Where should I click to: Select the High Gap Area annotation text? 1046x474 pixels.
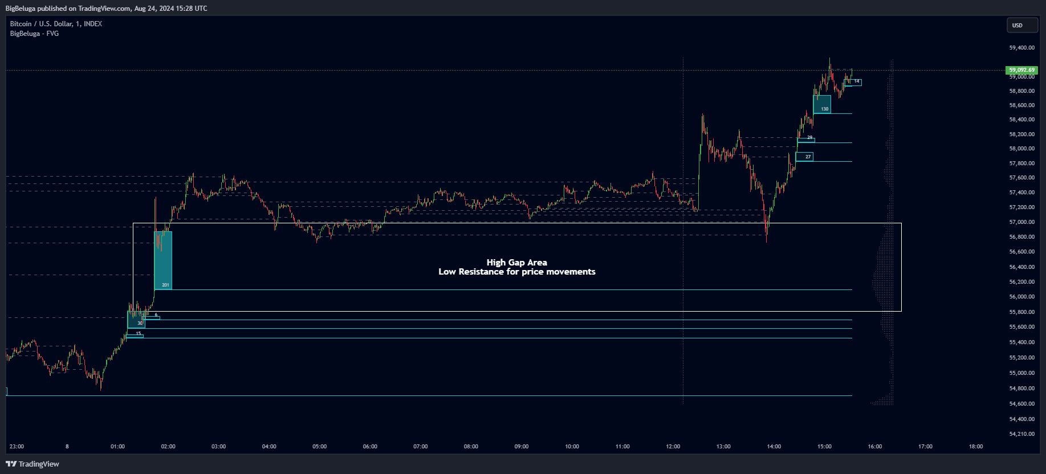[x=517, y=263]
